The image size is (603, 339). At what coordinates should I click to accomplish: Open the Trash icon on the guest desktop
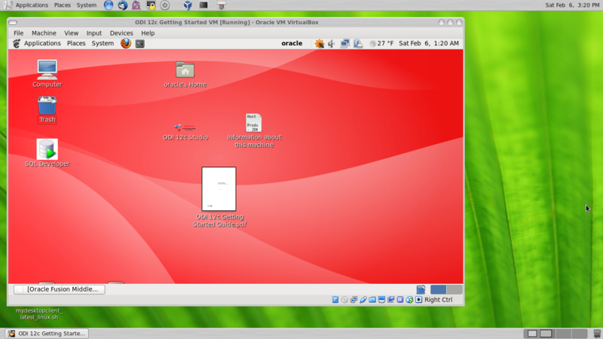coord(47,109)
